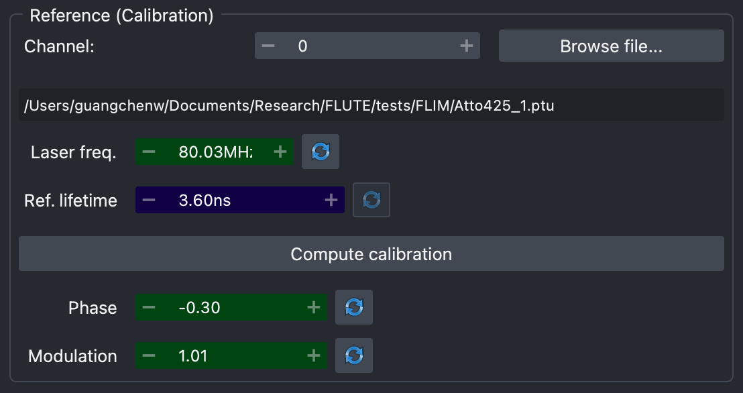The height and width of the screenshot is (393, 743).
Task: Select the Atto425_1.ptu file path field
Action: 371,105
